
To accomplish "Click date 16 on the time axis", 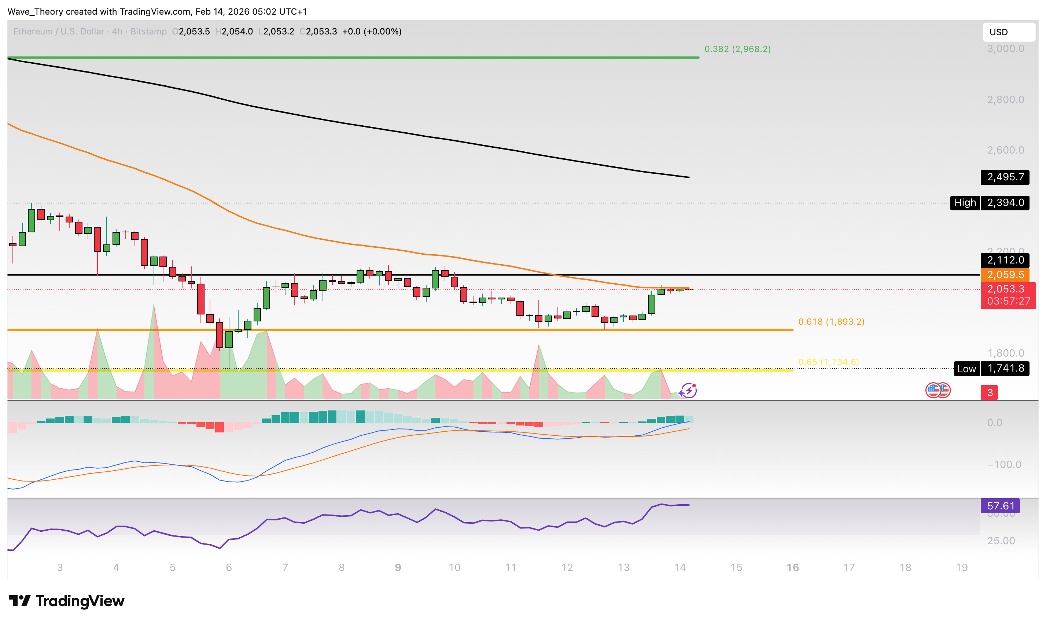I will coord(792,568).
